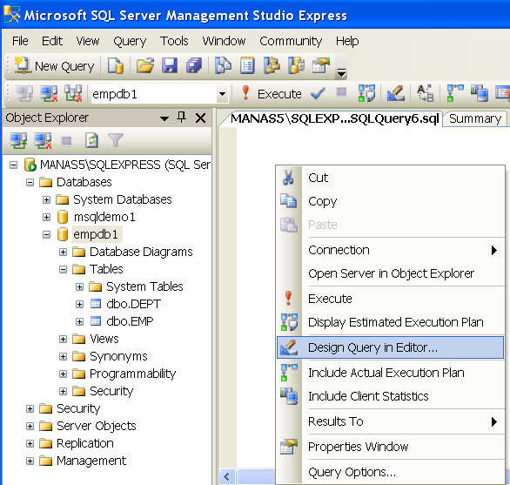
Task: Select the Server Objects folder
Action: (x=97, y=426)
